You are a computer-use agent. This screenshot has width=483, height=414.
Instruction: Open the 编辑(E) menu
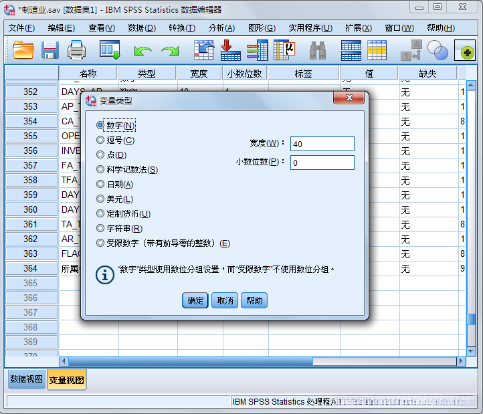click(62, 28)
